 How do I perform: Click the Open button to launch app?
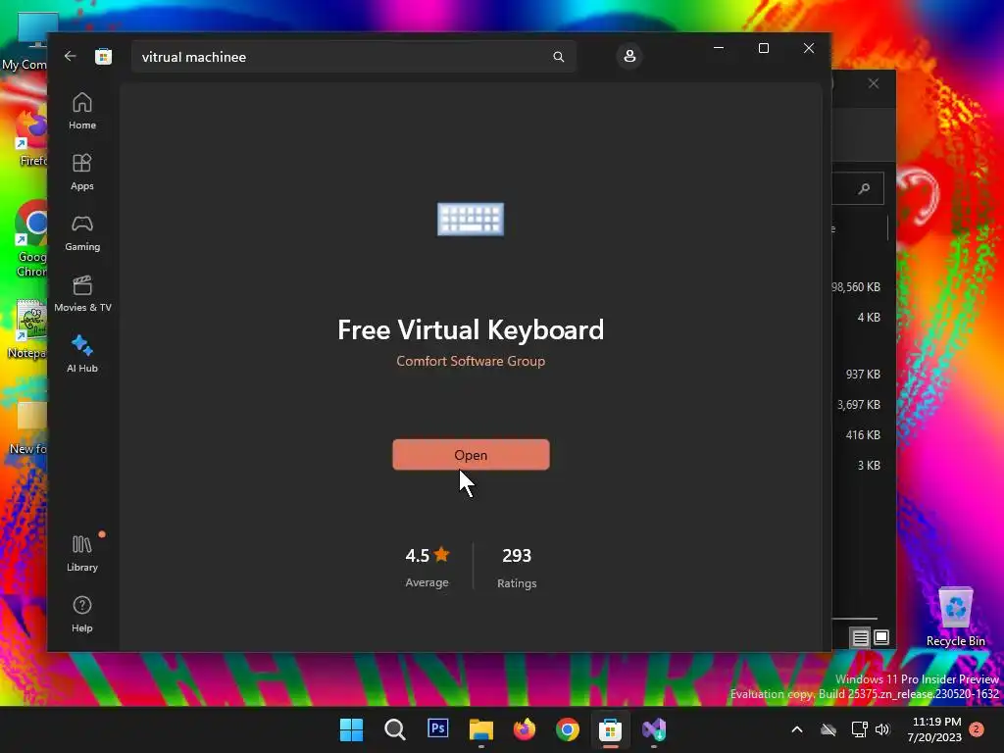click(471, 455)
